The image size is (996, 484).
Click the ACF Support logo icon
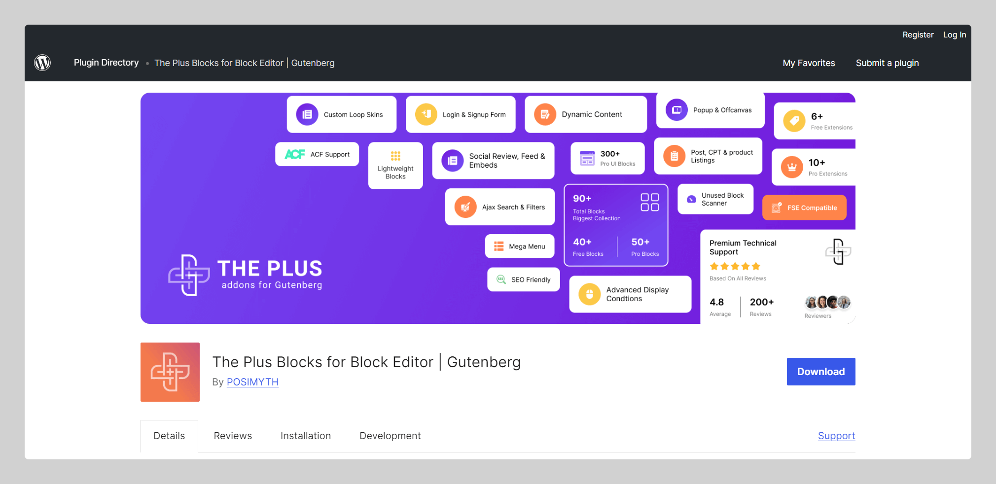tap(295, 154)
